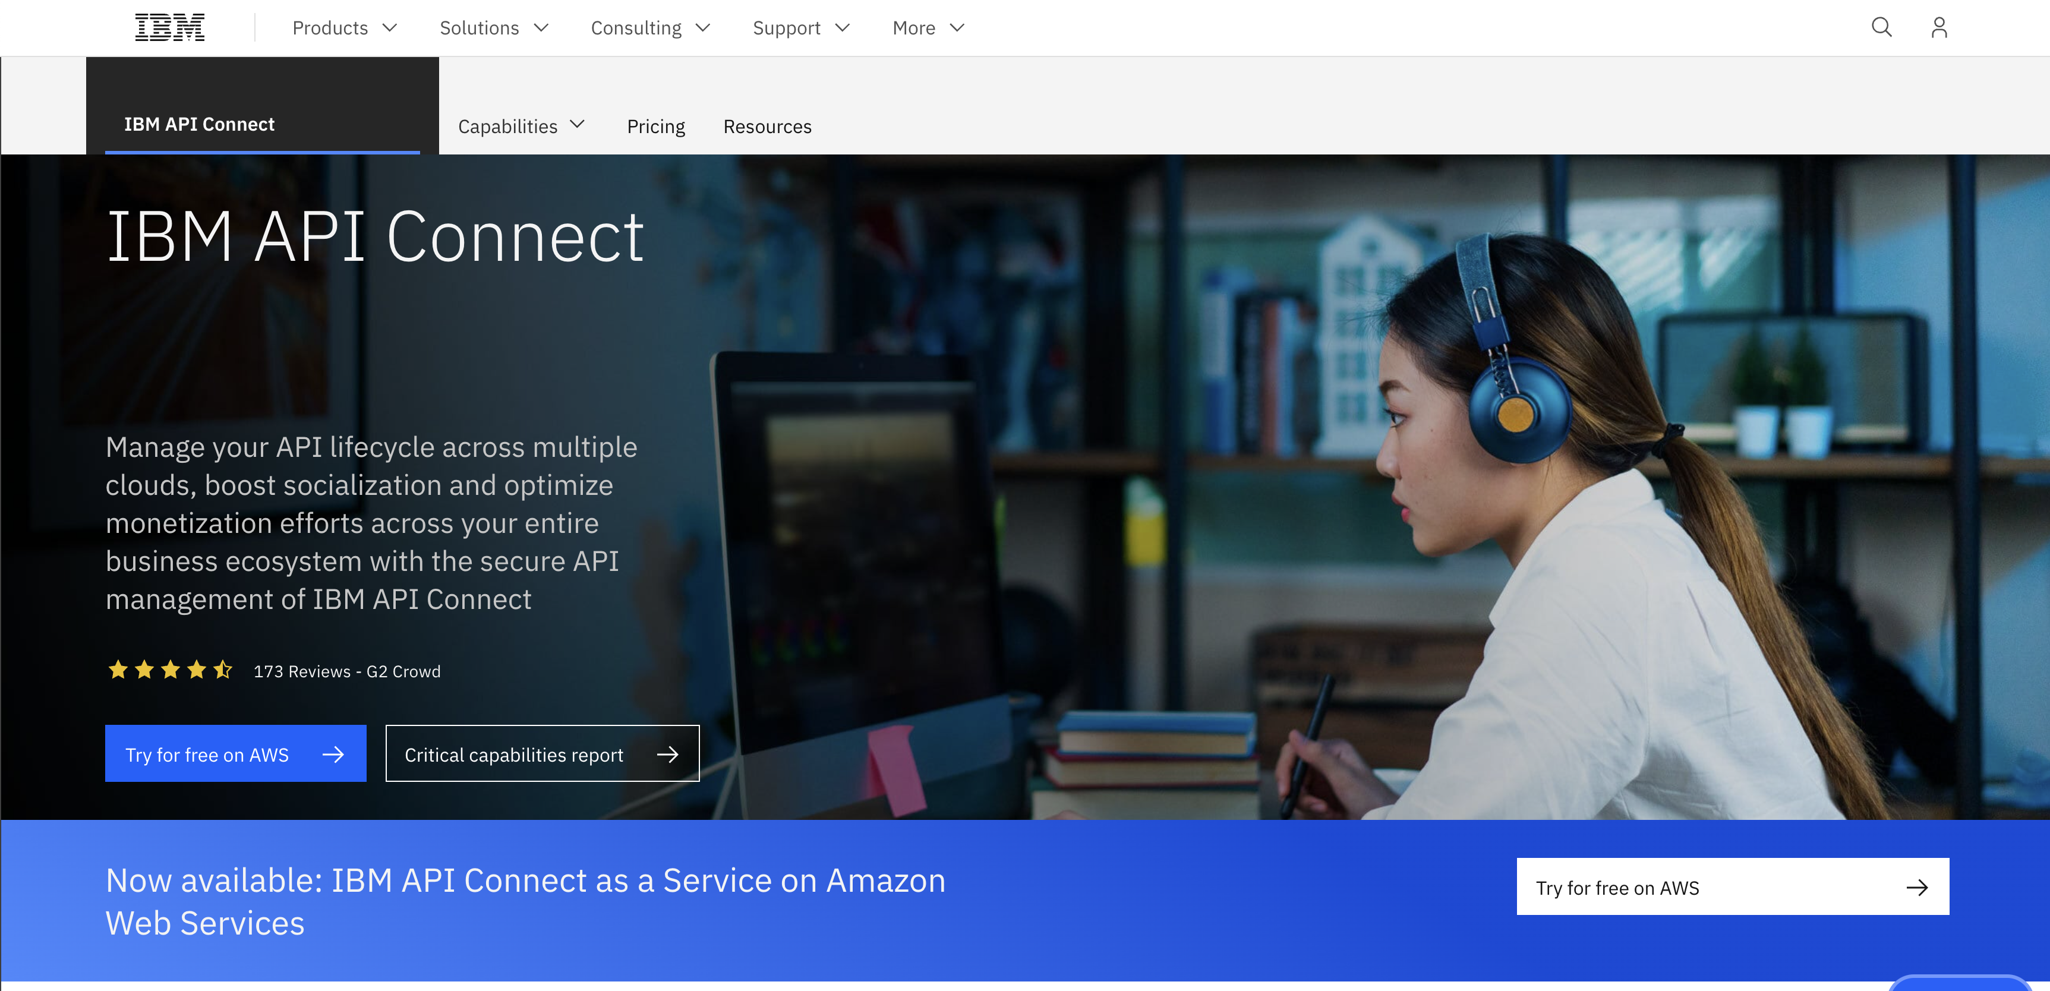Go to the Pricing tab
Screen dimensions: 2050x991
tap(656, 126)
